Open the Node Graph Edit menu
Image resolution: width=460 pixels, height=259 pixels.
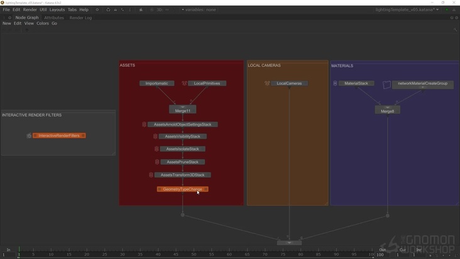click(x=18, y=23)
